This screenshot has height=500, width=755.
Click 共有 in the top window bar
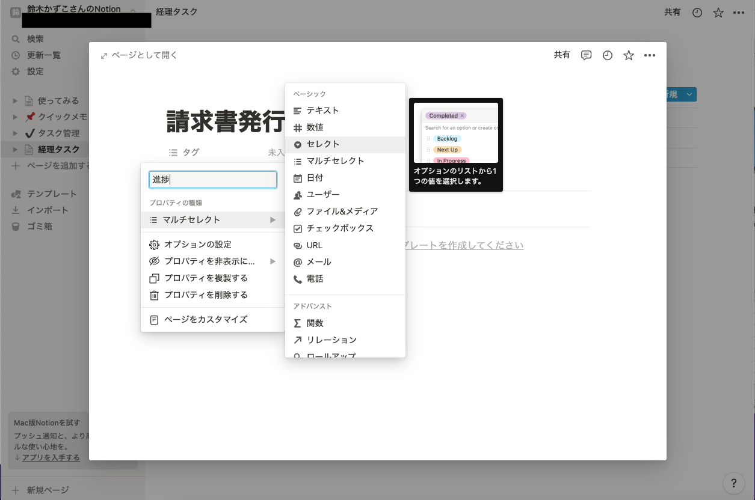point(673,12)
